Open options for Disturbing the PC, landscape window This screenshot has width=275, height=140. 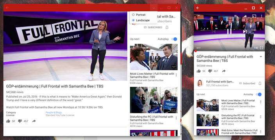(176, 118)
